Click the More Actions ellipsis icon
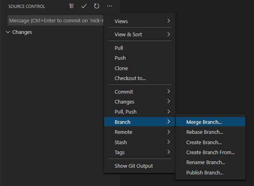The height and width of the screenshot is (186, 254). click(x=109, y=6)
